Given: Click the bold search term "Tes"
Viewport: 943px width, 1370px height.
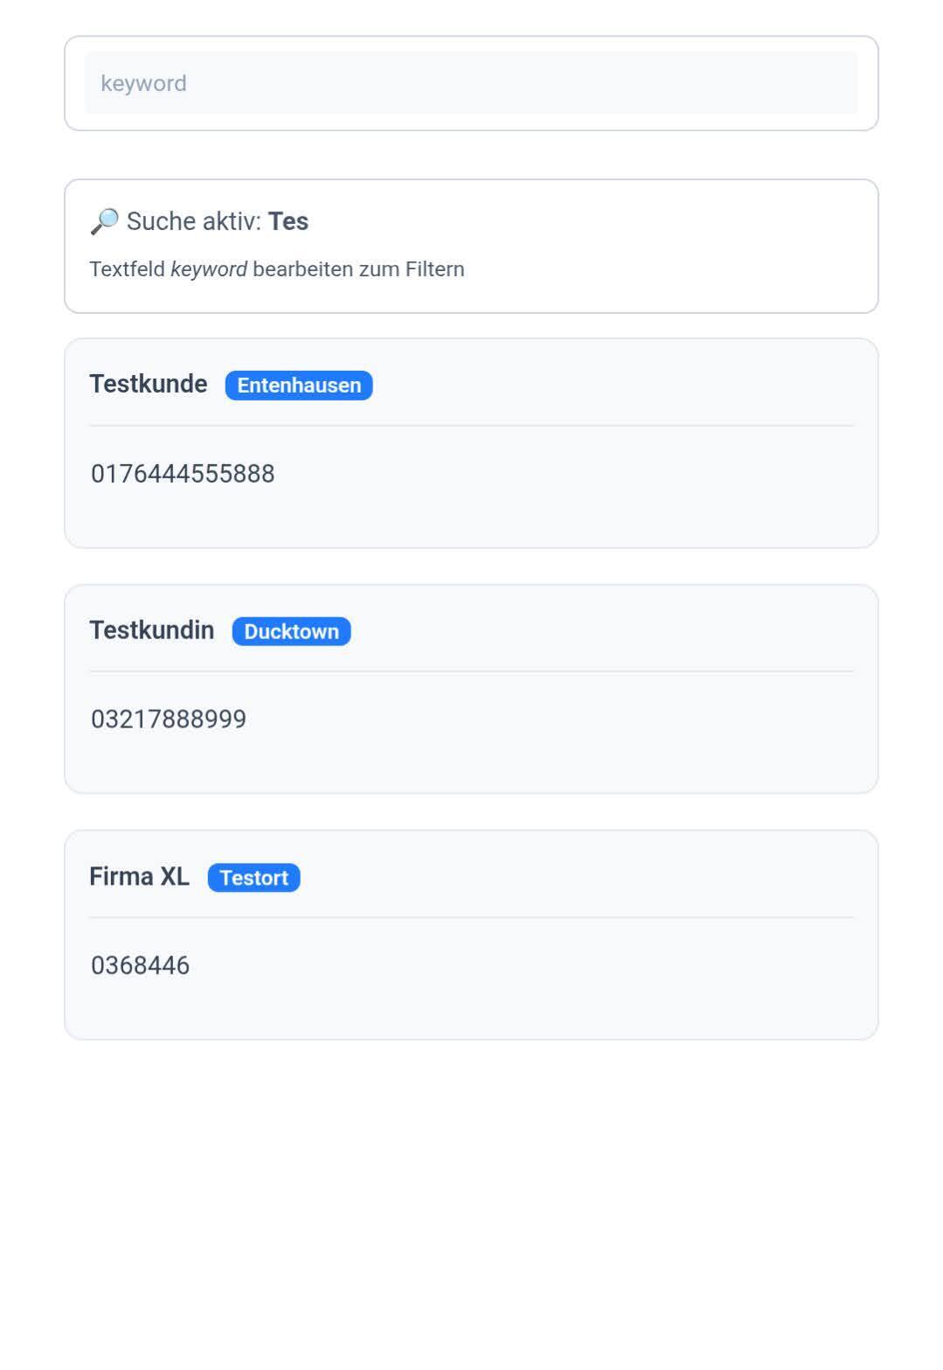Looking at the screenshot, I should click(288, 221).
